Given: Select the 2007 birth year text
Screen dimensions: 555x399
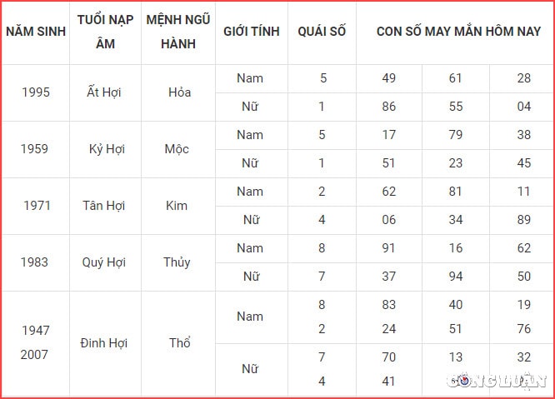Looking at the screenshot, I should click(34, 355).
